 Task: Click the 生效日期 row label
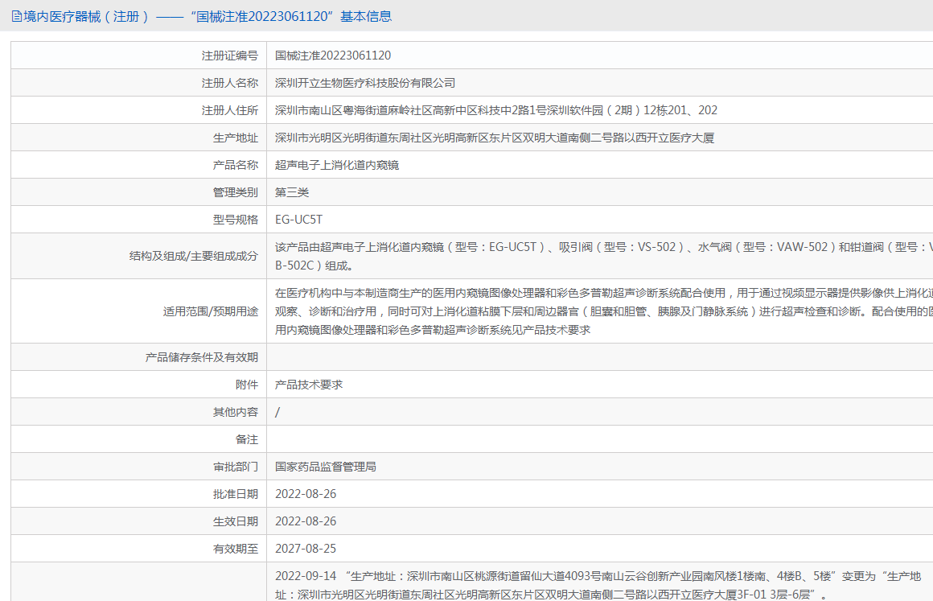coord(235,521)
